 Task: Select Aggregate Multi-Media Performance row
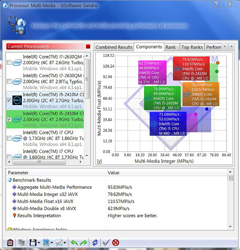pos(117,187)
